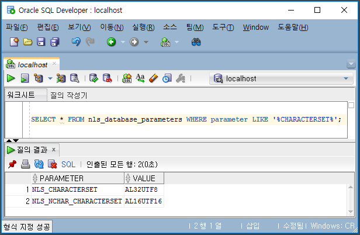Expand the Explain Plan dropdown arrow
This screenshot has width=360, height=235.
(50, 78)
